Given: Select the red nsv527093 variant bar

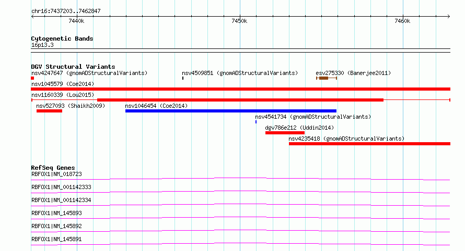Looking at the screenshot, I should [49, 111].
